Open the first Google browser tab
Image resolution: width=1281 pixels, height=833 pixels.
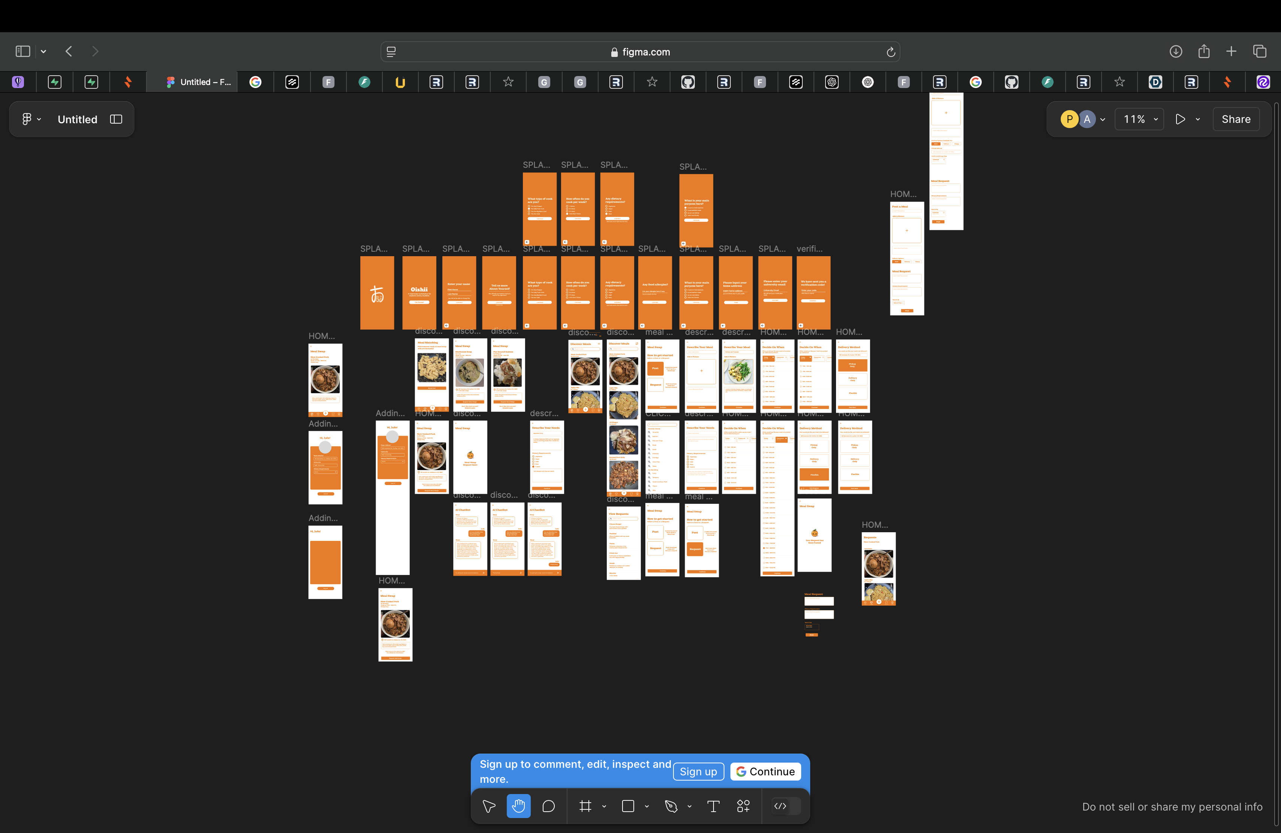click(x=256, y=82)
